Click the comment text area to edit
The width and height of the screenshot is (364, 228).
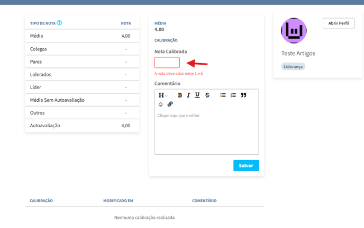207,131
